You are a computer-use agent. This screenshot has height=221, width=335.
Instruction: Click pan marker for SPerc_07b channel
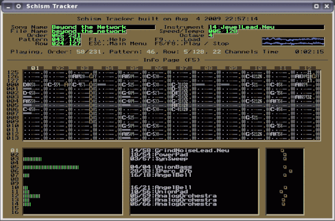click(x=291, y=171)
